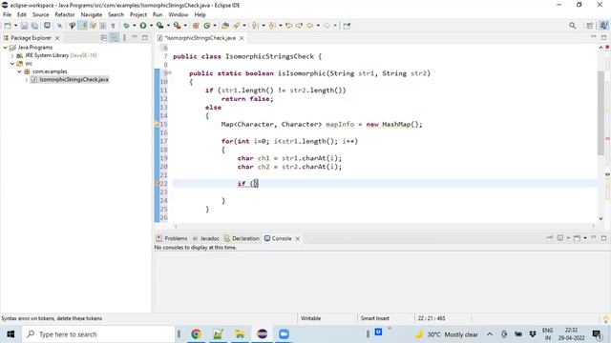
Task: Open the Debug button dropdown arrow
Action: click(x=134, y=26)
